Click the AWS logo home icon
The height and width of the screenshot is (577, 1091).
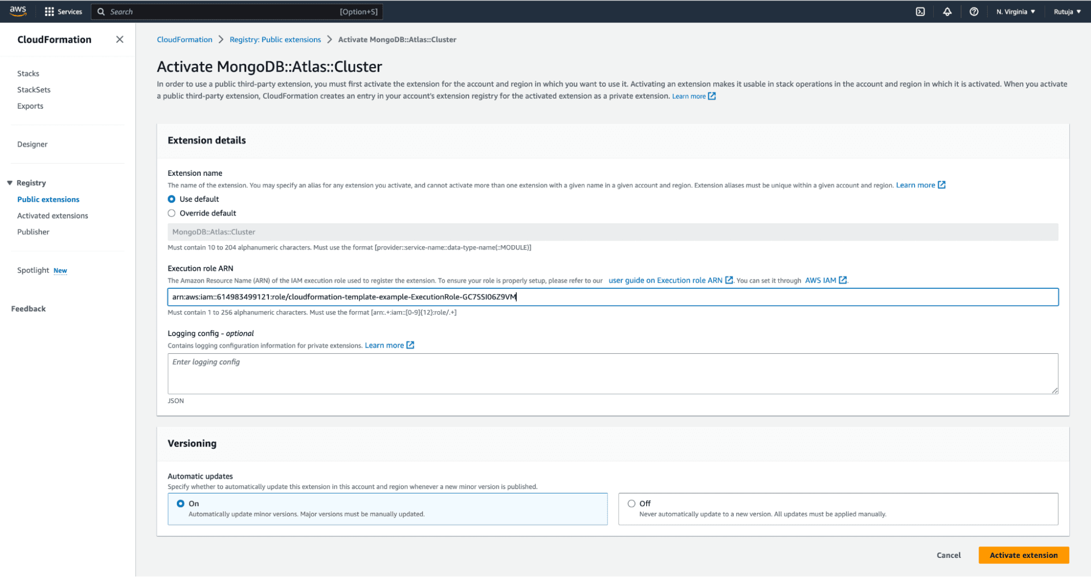pyautogui.click(x=18, y=11)
